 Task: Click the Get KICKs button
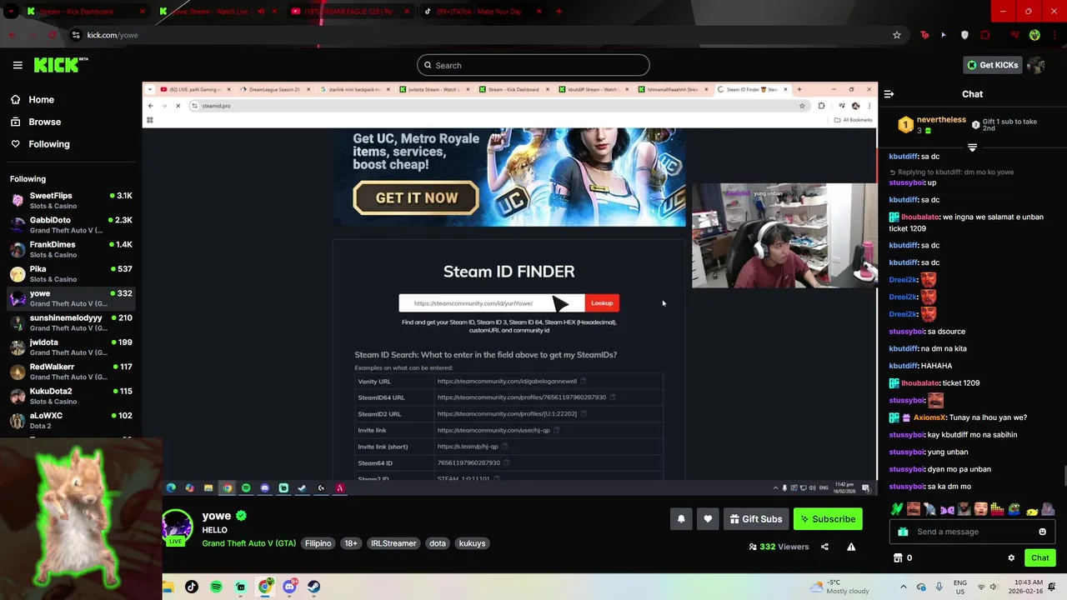991,65
